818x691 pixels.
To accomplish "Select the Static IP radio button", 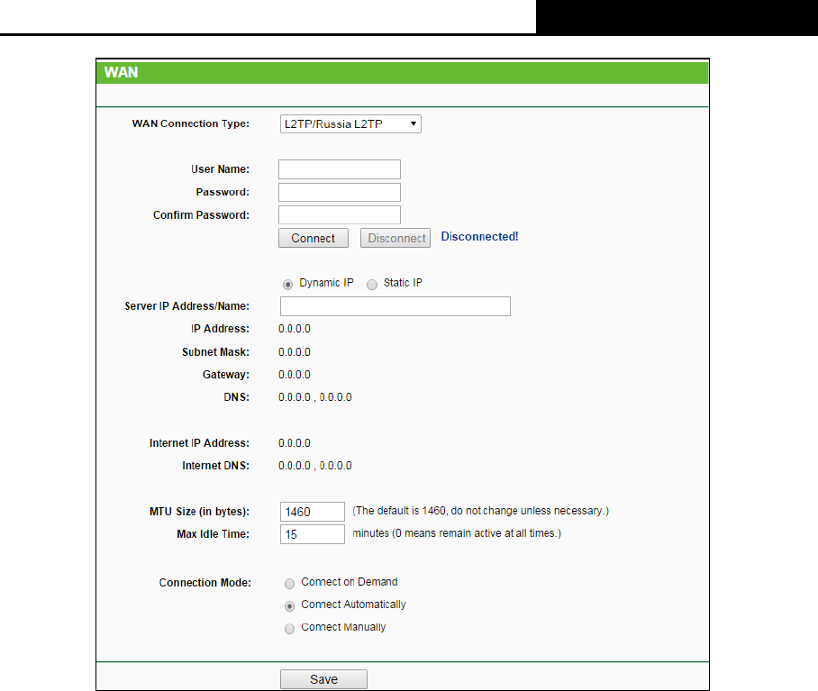I will [372, 284].
